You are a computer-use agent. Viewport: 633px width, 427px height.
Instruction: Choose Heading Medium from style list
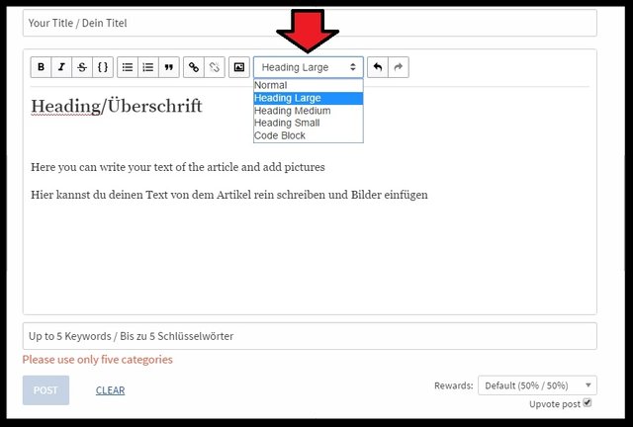pyautogui.click(x=309, y=111)
